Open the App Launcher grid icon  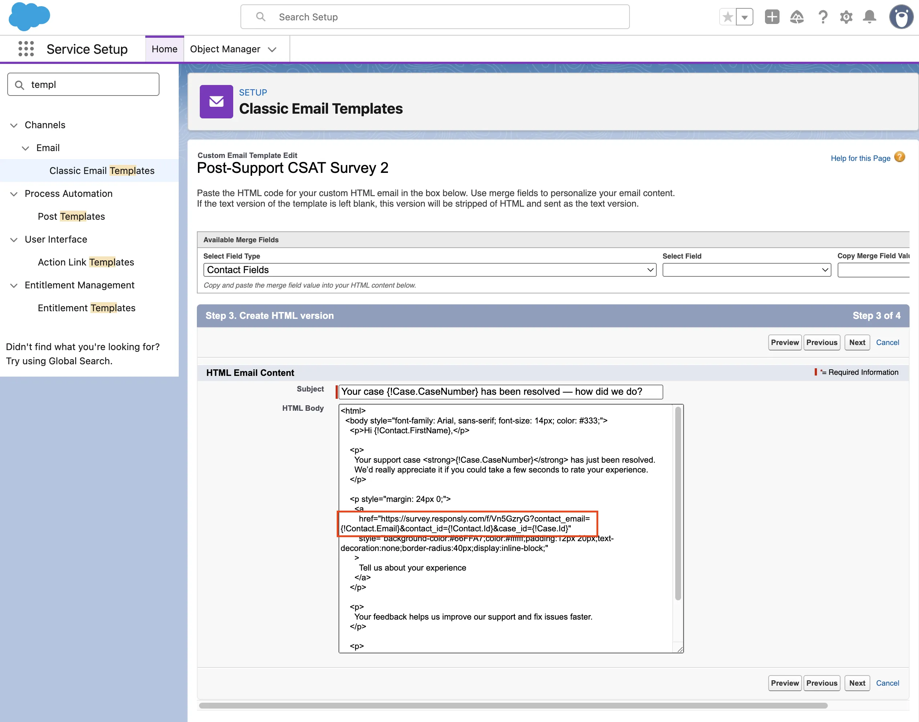[x=26, y=49]
